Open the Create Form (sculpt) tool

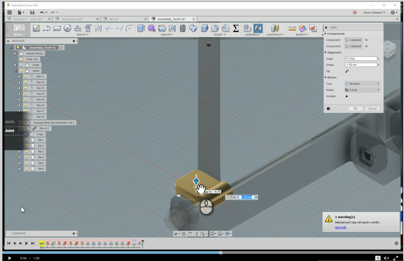[x=152, y=28]
